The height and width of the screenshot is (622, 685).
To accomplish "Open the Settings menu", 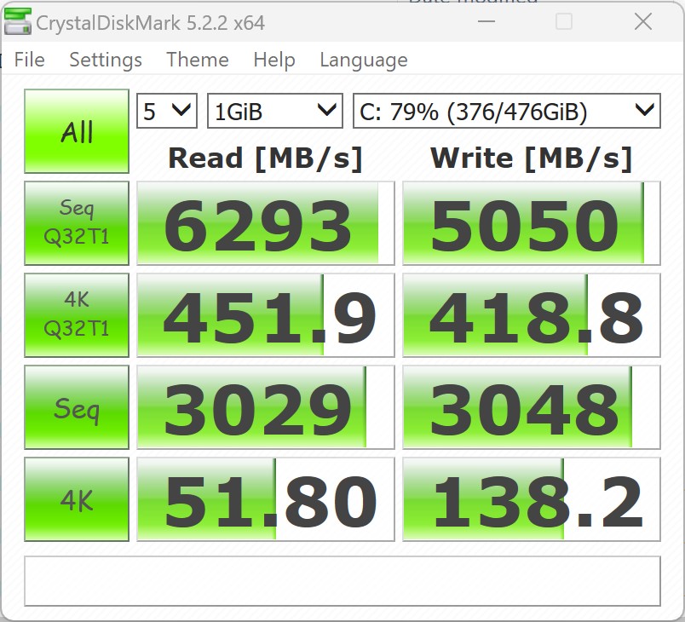I will point(106,60).
